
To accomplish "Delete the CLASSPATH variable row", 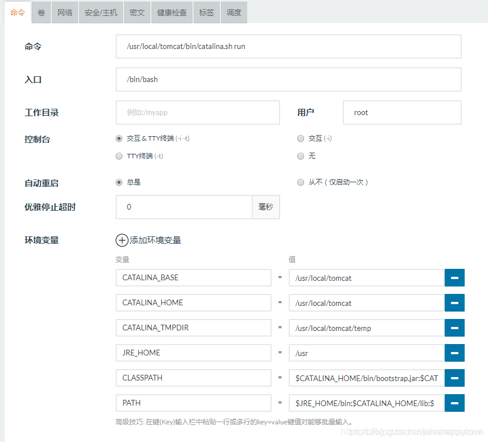I will 454,378.
